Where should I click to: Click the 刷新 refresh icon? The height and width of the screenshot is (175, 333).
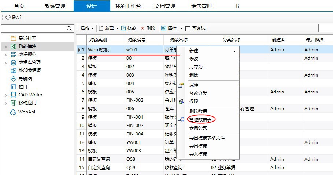pyautogui.click(x=8, y=17)
